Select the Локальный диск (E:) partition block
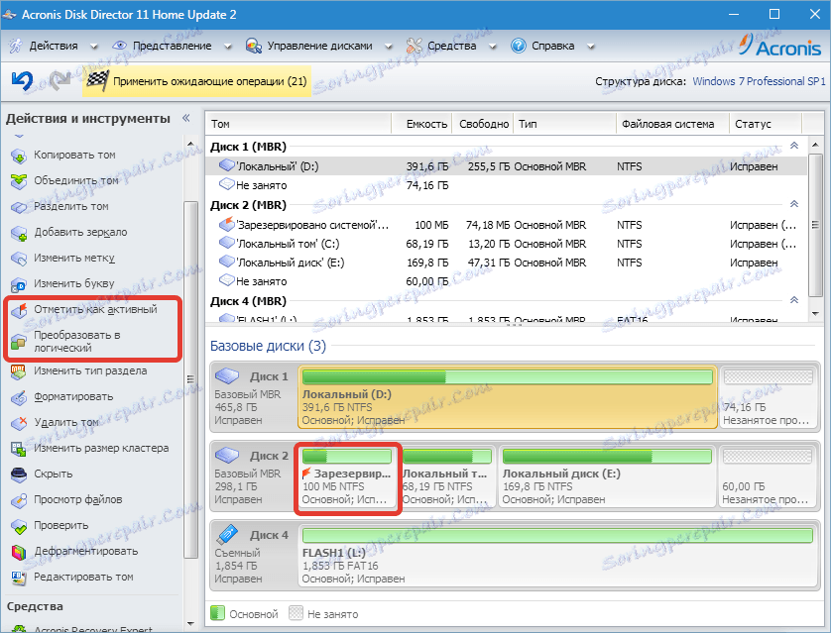Viewport: 831px width, 633px height. (x=607, y=476)
